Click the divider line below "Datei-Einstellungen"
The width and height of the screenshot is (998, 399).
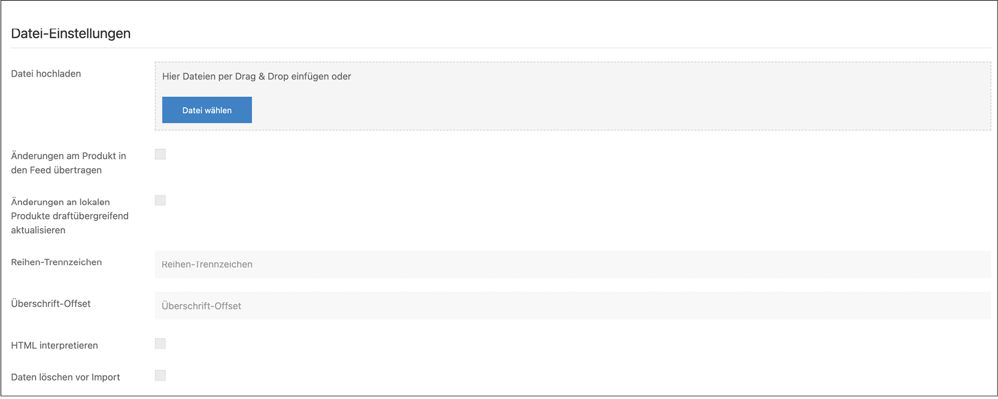500,48
